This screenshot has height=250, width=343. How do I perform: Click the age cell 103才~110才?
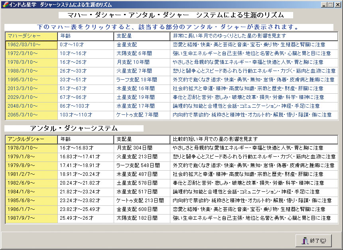pos(86,115)
